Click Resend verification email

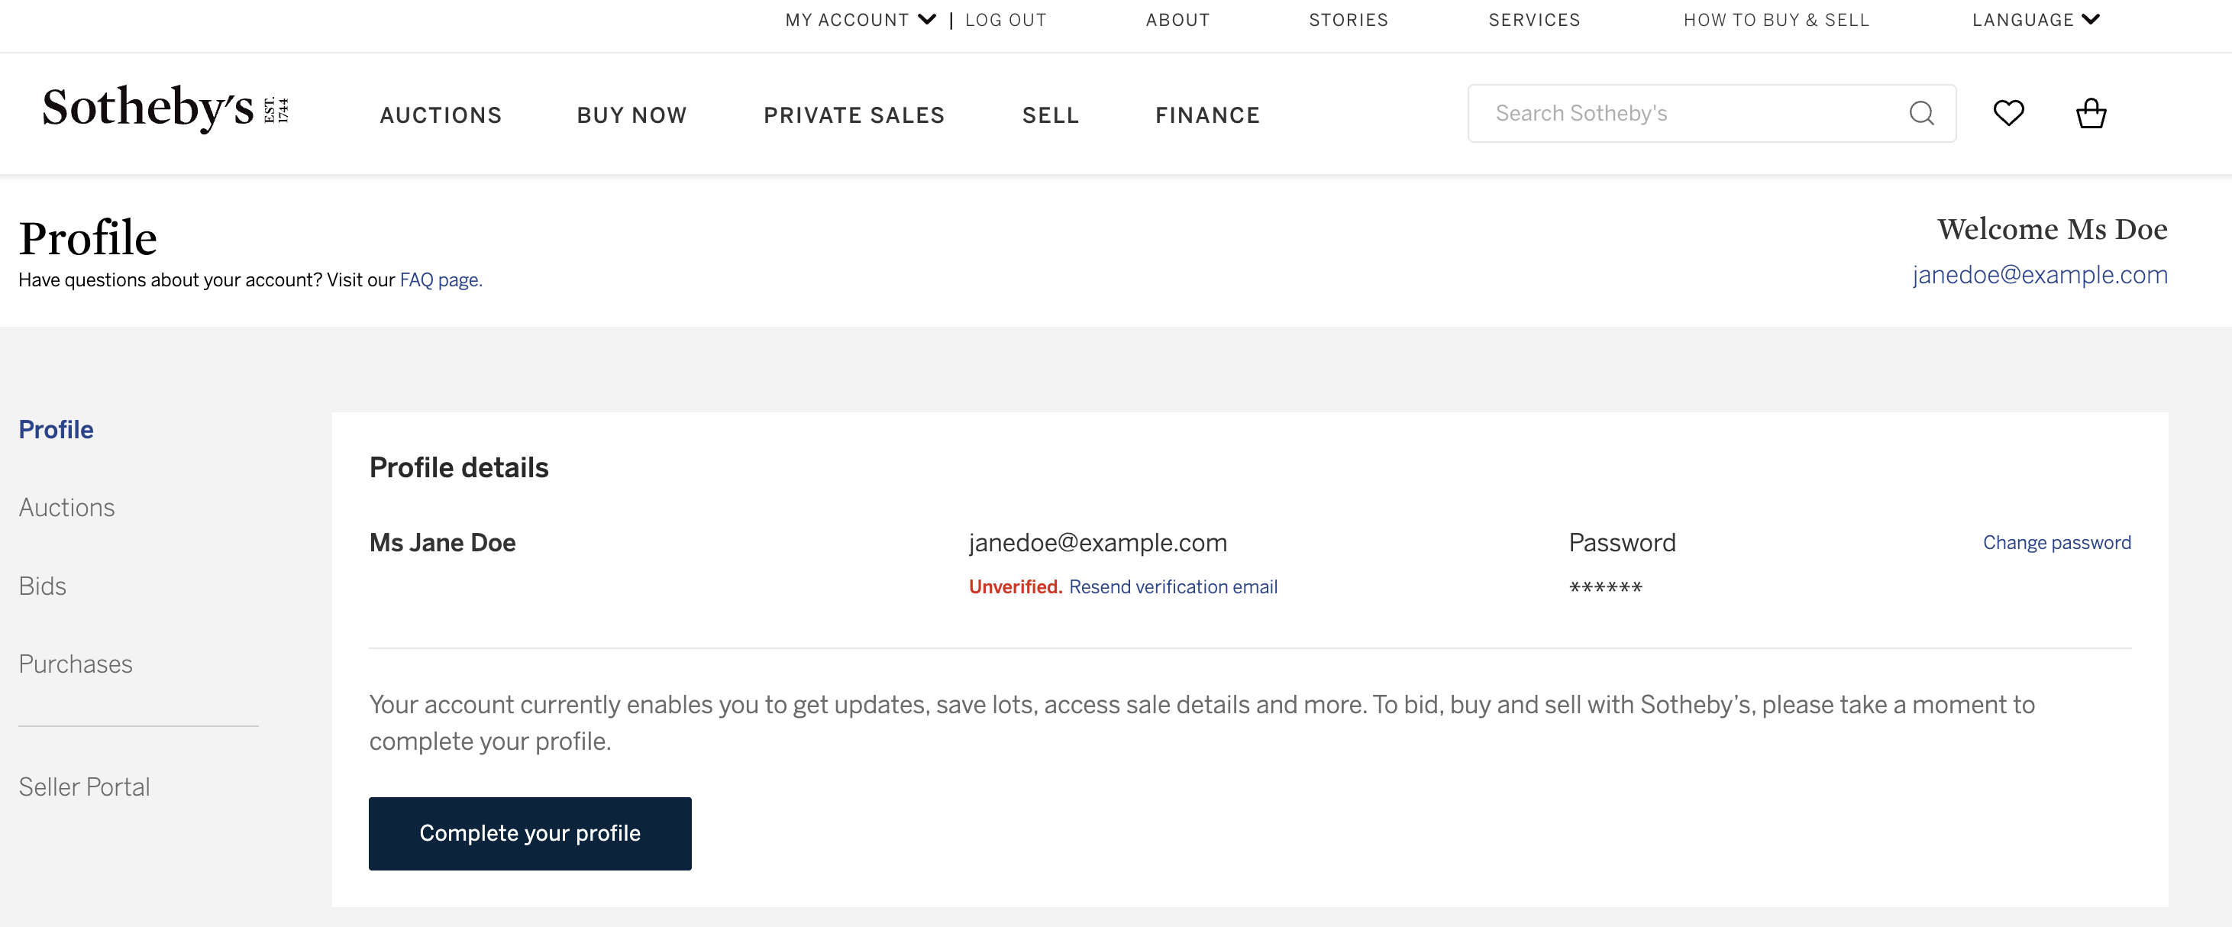[1173, 587]
